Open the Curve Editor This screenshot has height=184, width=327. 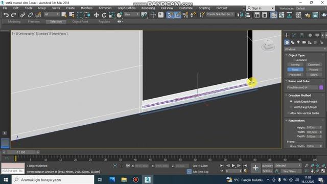tap(282, 15)
